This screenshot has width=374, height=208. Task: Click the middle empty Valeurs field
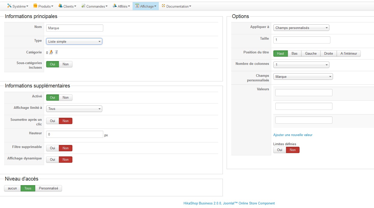coord(304,106)
